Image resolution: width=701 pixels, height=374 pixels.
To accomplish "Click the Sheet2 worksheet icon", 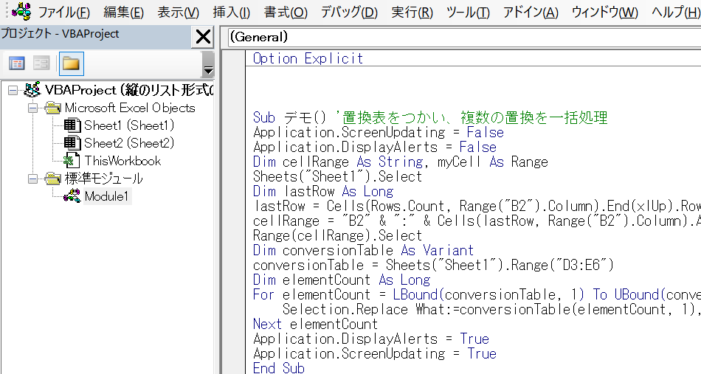I will (x=72, y=143).
